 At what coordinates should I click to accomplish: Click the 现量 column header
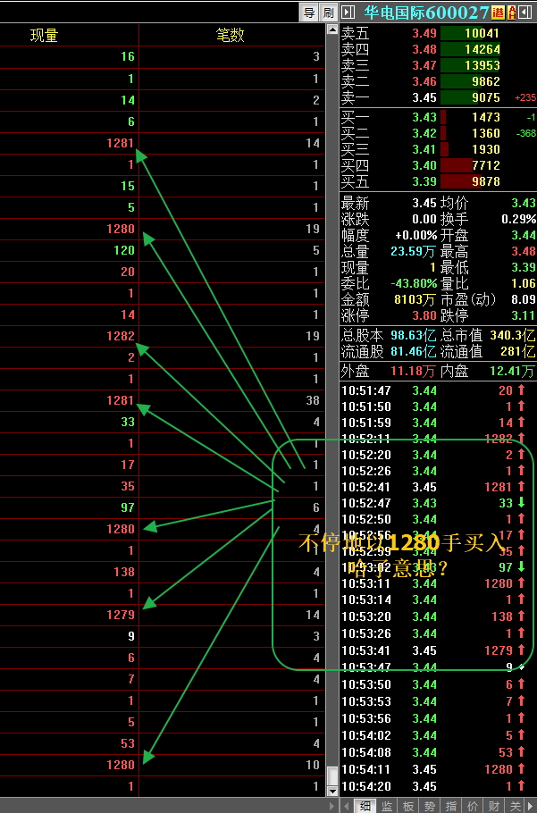44,35
